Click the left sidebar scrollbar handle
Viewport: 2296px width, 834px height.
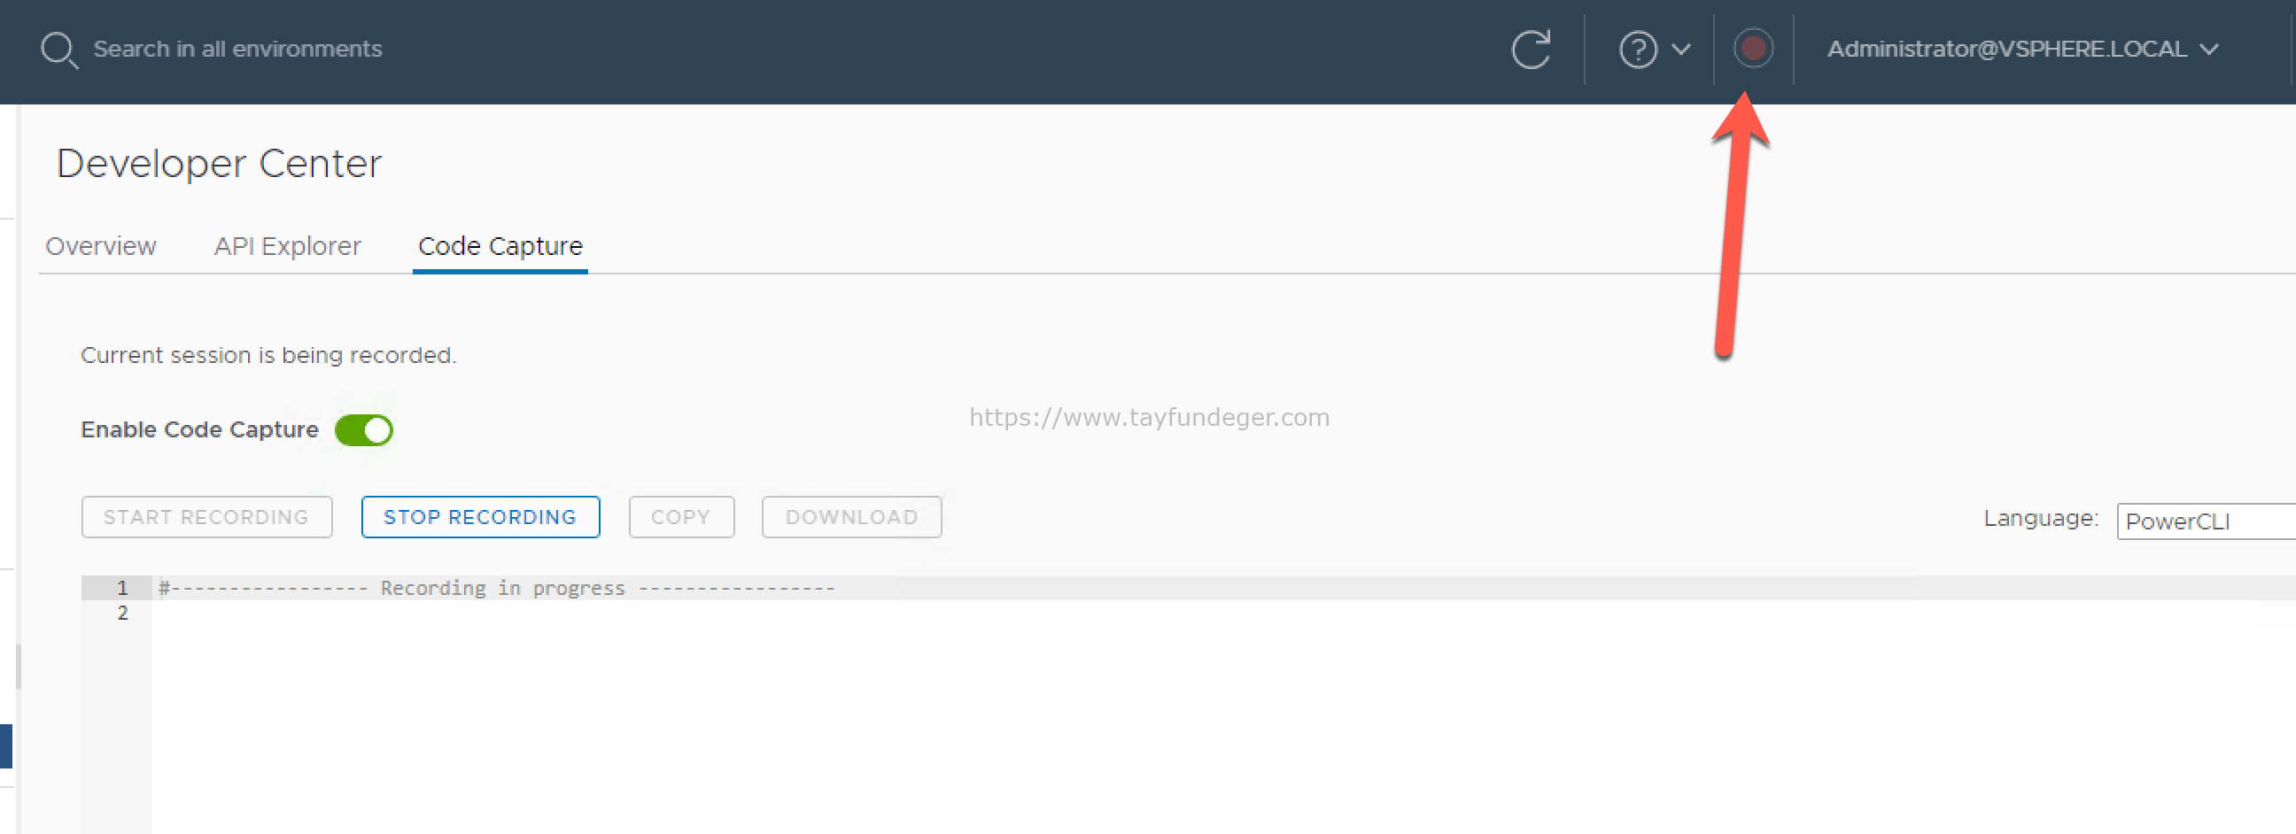pyautogui.click(x=19, y=666)
